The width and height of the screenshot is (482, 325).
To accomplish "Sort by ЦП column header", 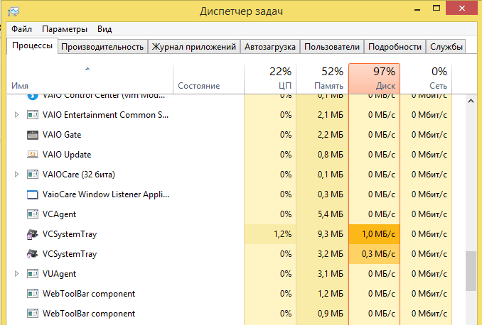I will [270, 78].
